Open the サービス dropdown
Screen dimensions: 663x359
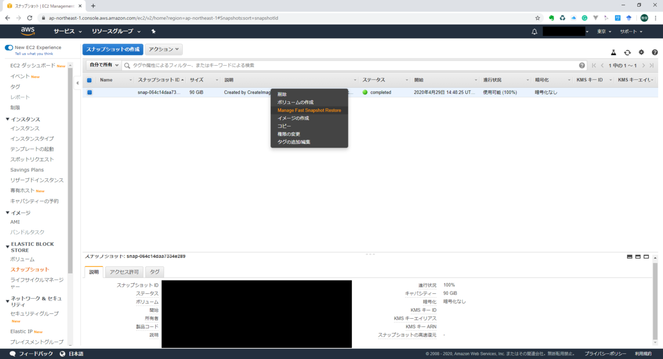tap(67, 31)
